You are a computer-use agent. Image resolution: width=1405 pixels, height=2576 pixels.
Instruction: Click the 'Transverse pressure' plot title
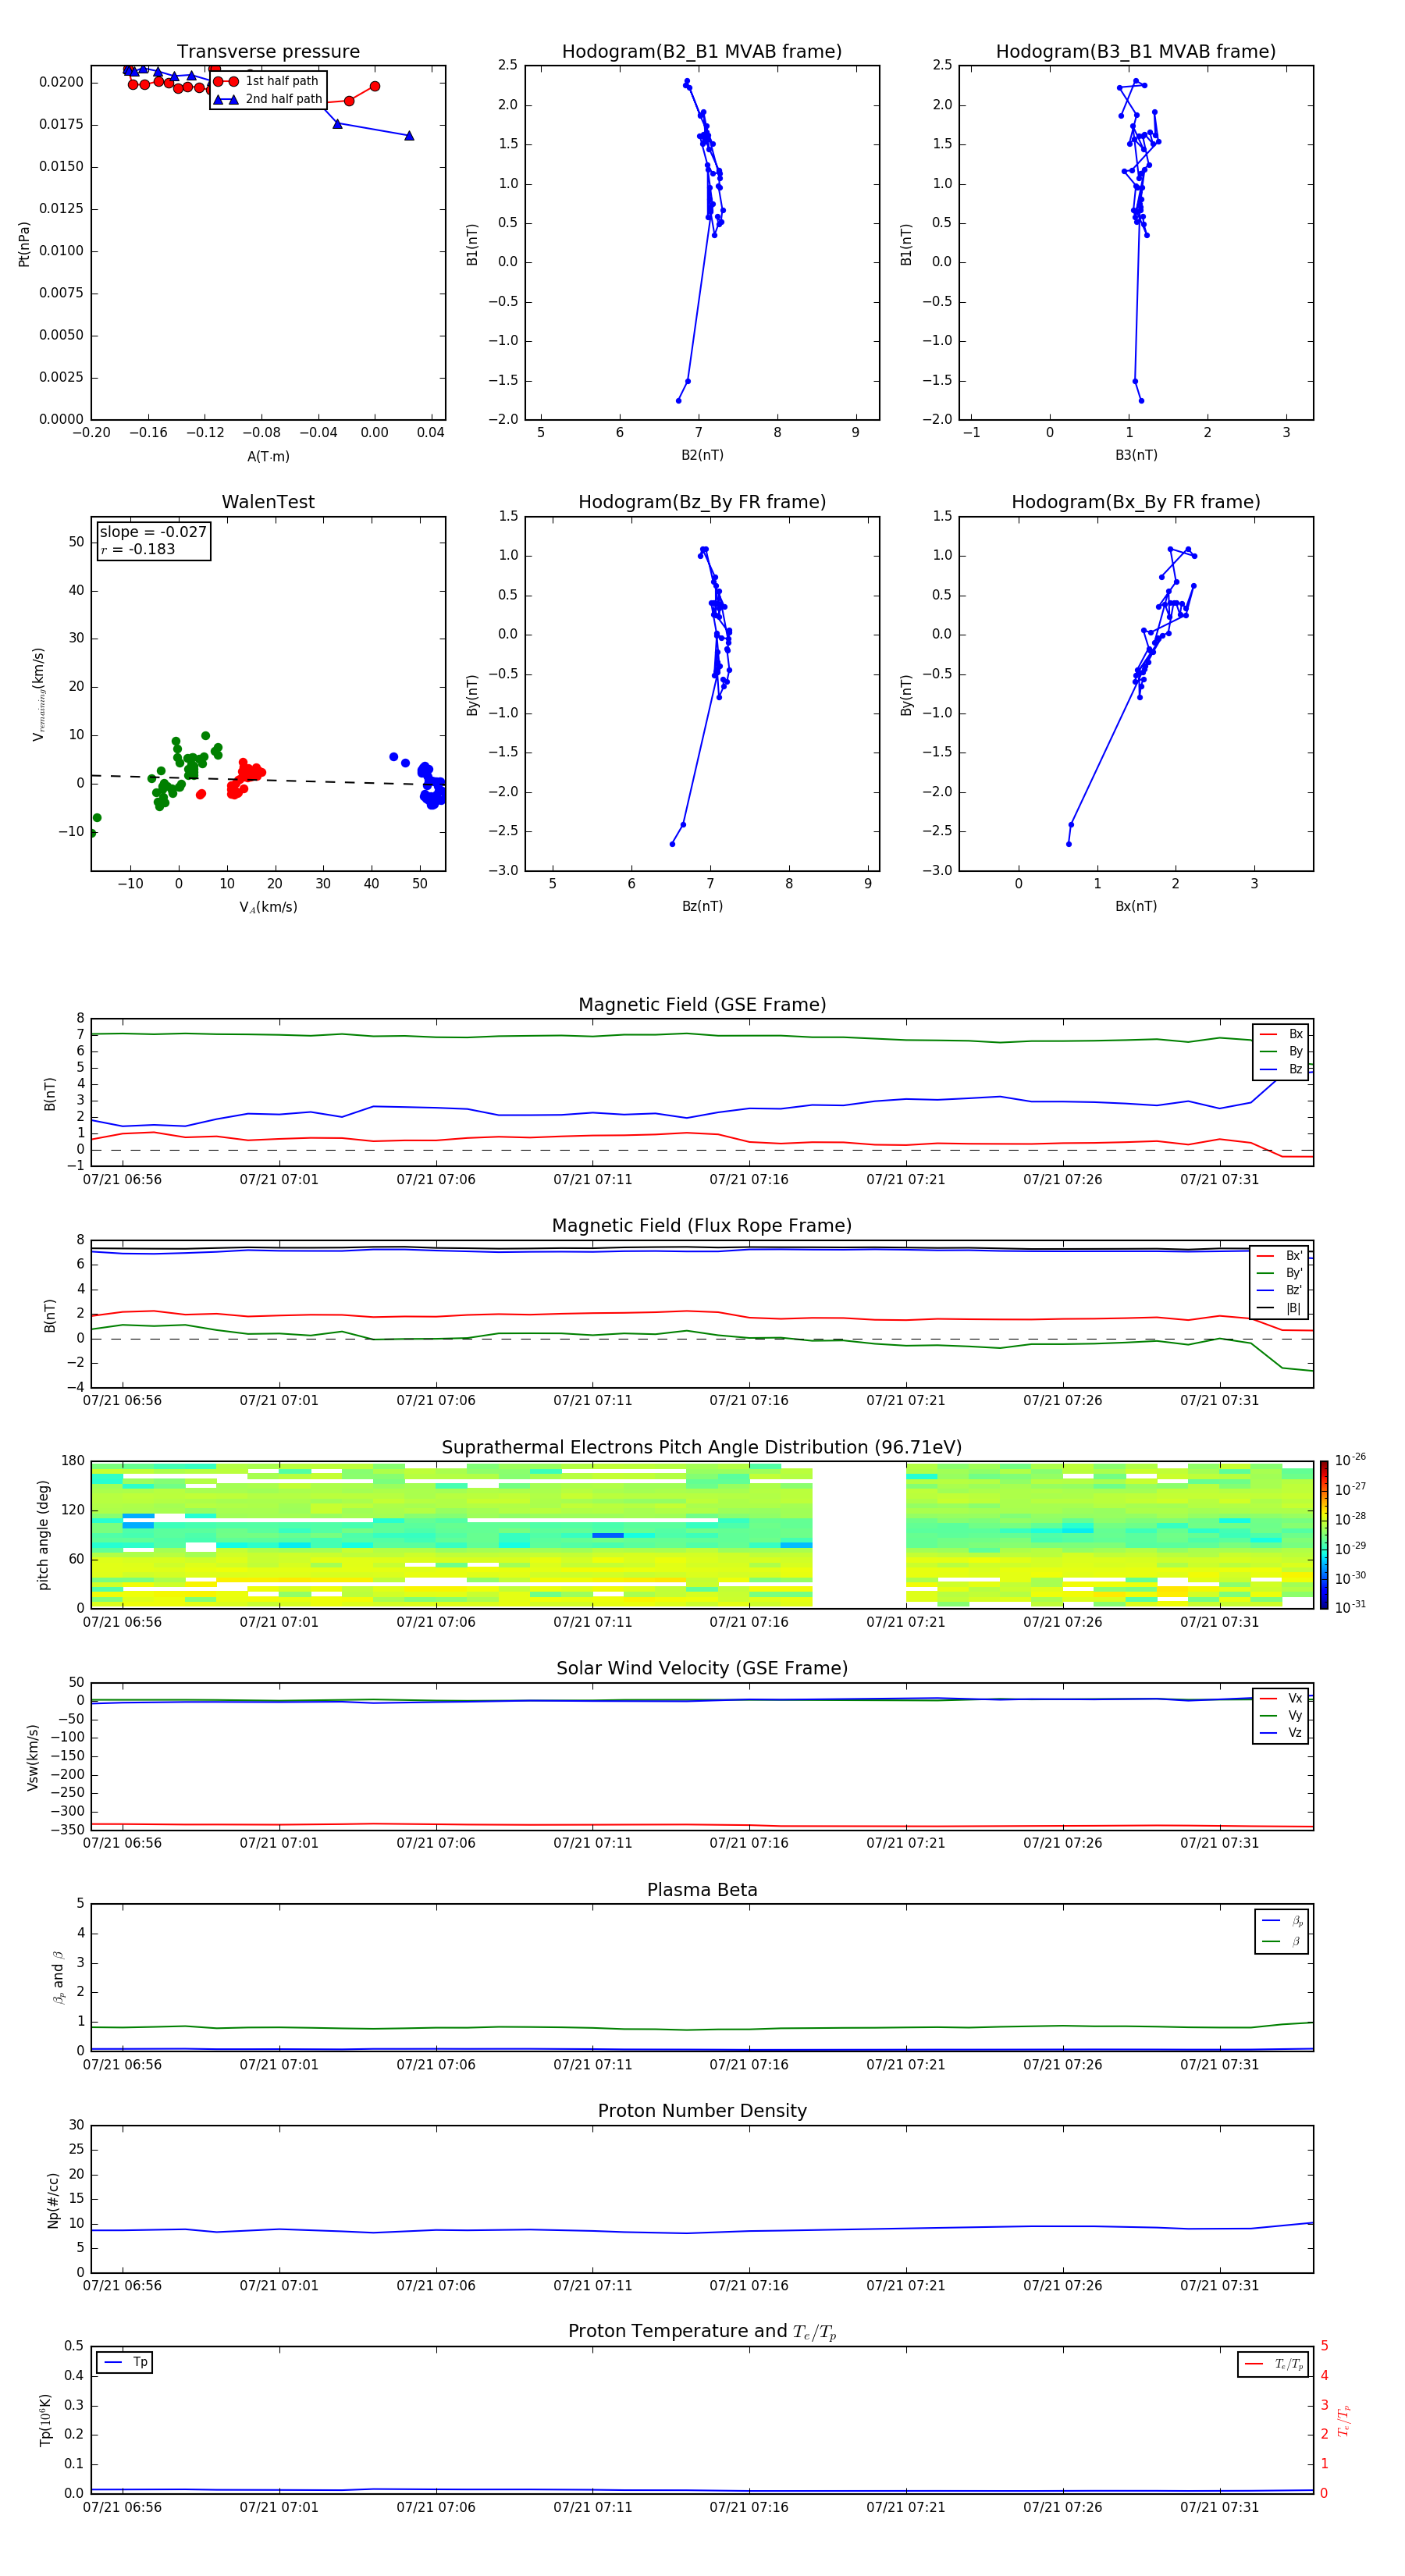point(268,52)
